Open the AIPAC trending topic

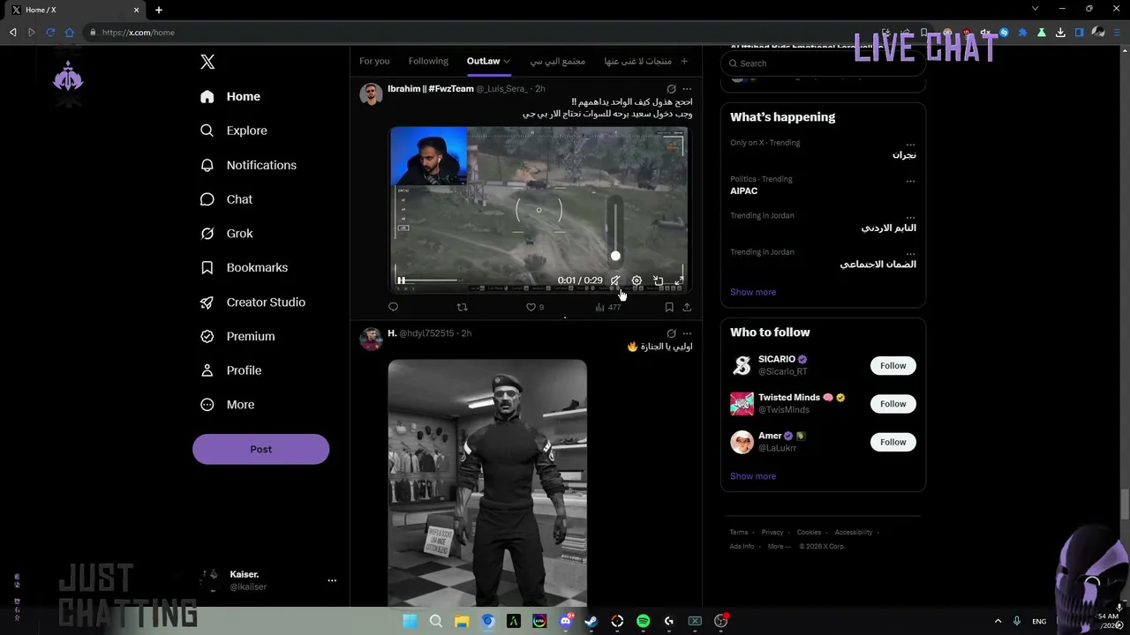tap(744, 190)
